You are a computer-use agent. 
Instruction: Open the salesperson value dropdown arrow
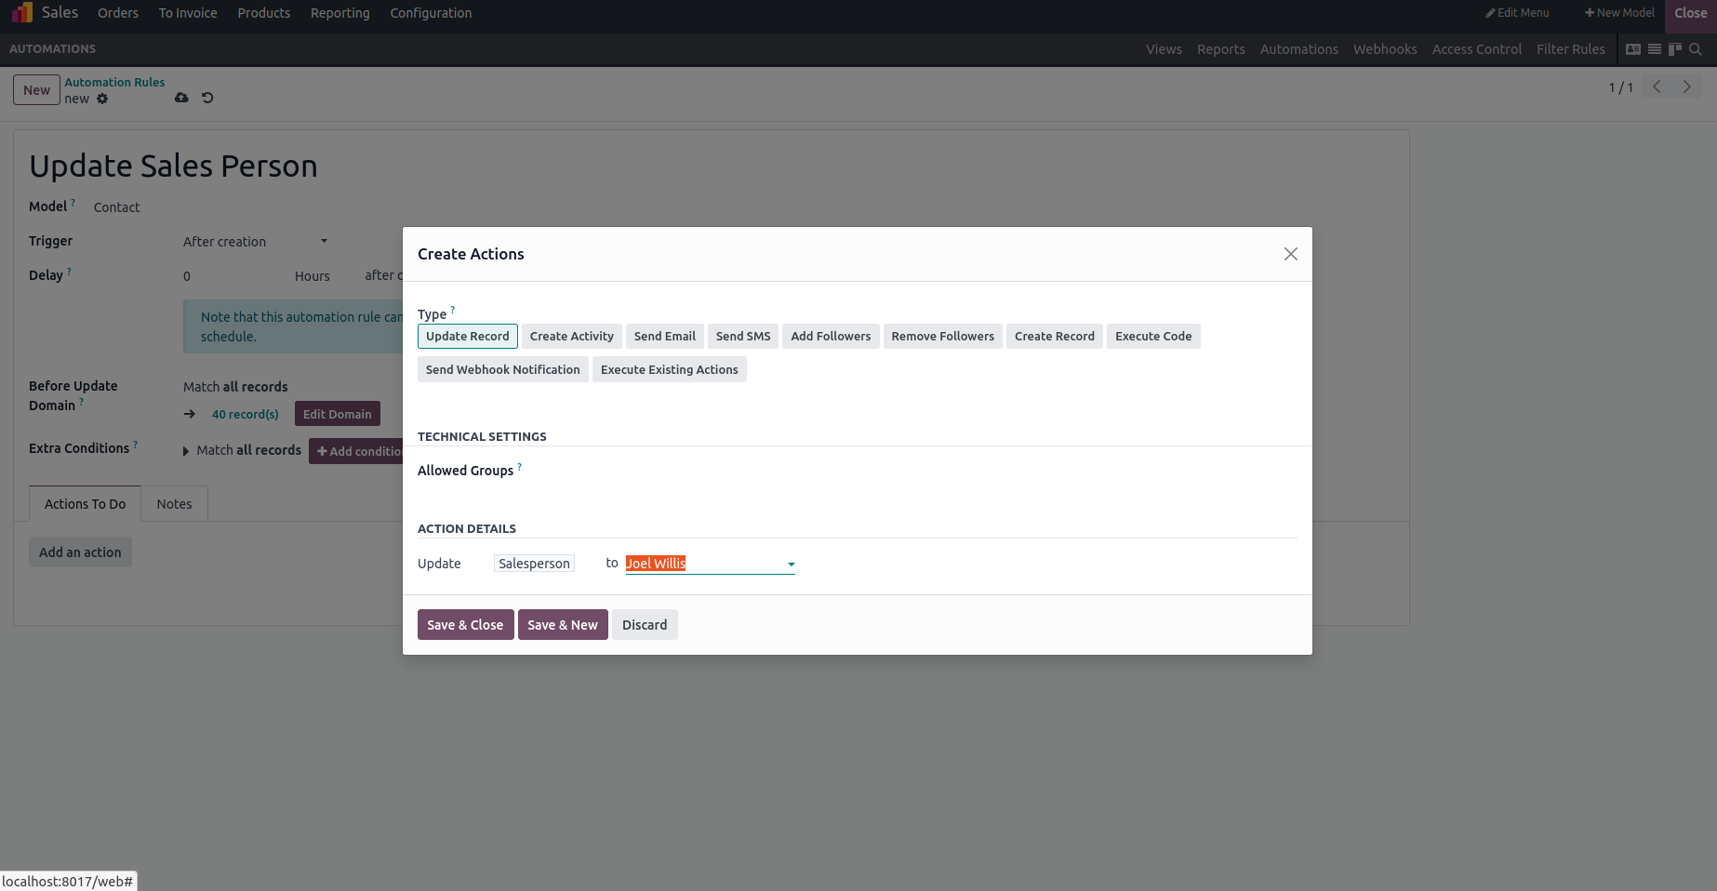pos(791,564)
